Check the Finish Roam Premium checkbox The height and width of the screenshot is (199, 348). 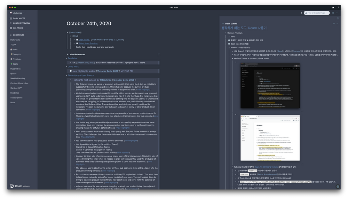[x=77, y=43]
